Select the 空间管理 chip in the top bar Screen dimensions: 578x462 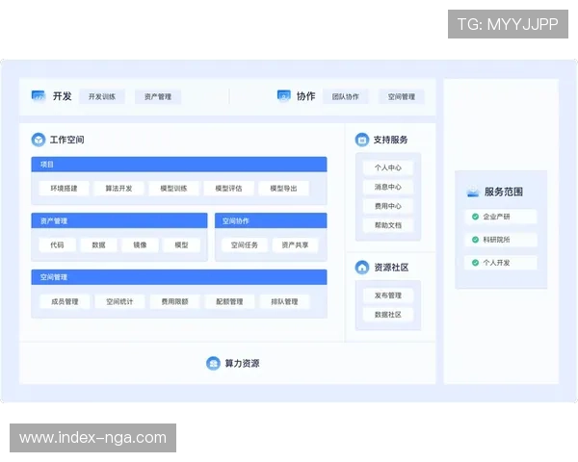[402, 96]
